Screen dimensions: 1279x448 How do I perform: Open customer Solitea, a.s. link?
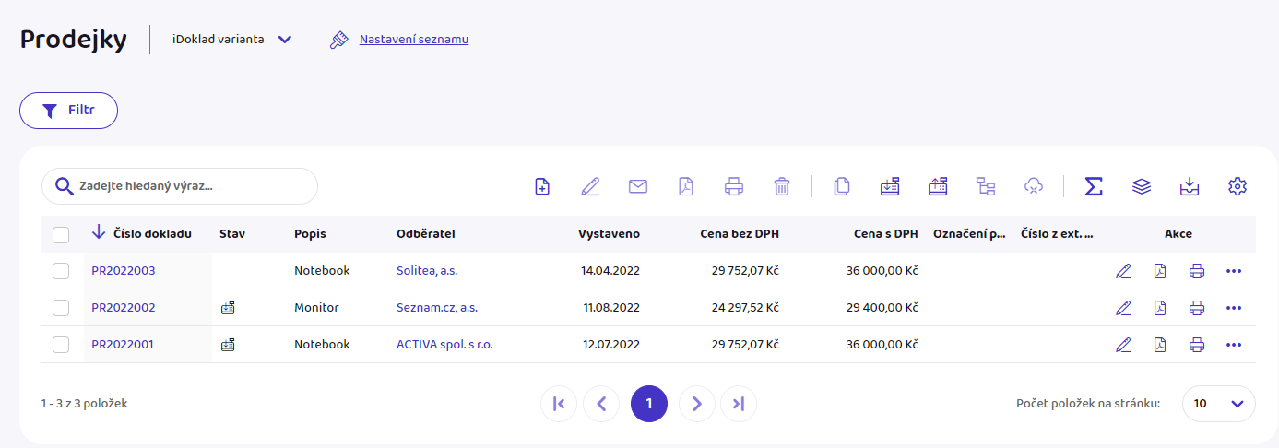tap(427, 271)
